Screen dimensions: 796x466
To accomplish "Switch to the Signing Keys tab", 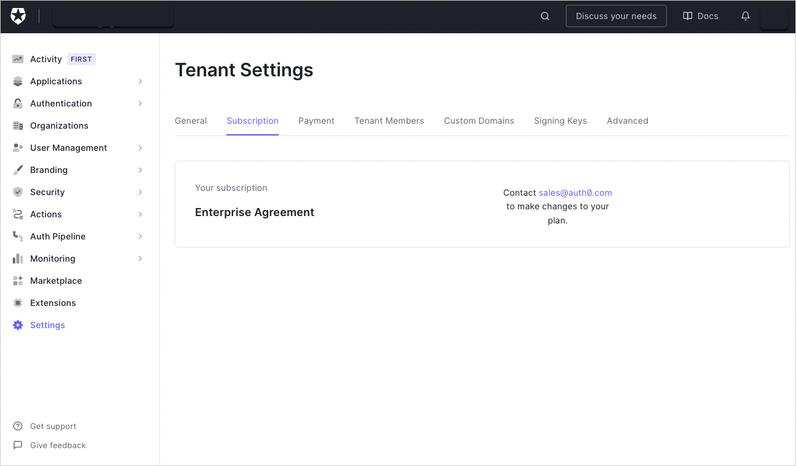I will coord(560,121).
